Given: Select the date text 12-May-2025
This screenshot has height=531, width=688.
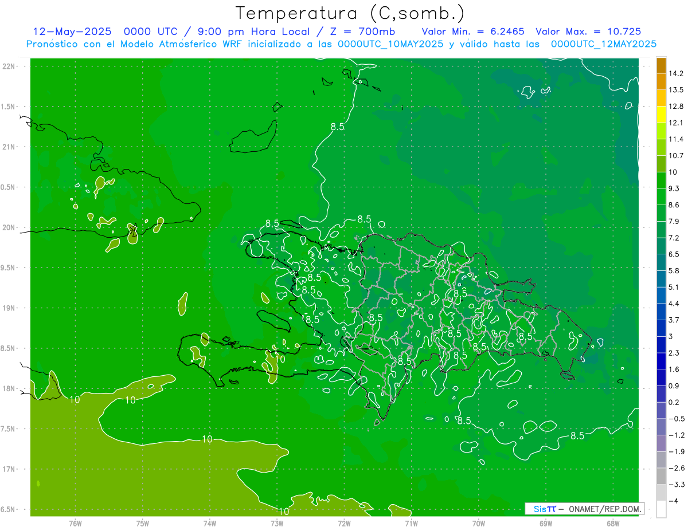Looking at the screenshot, I should (x=72, y=32).
